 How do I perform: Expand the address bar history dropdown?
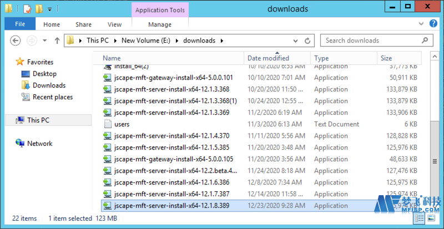tap(296, 41)
